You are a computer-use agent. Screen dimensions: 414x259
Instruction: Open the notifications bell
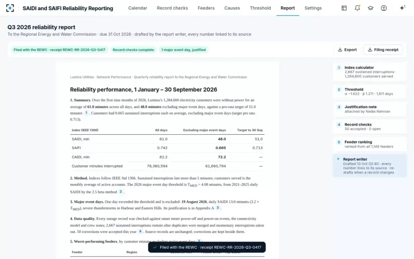click(x=357, y=8)
